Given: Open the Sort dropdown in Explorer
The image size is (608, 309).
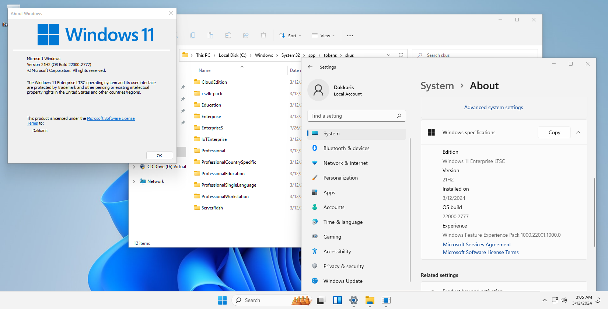Looking at the screenshot, I should (290, 35).
